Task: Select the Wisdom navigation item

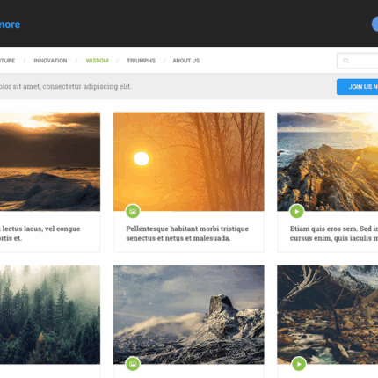Action: (98, 61)
